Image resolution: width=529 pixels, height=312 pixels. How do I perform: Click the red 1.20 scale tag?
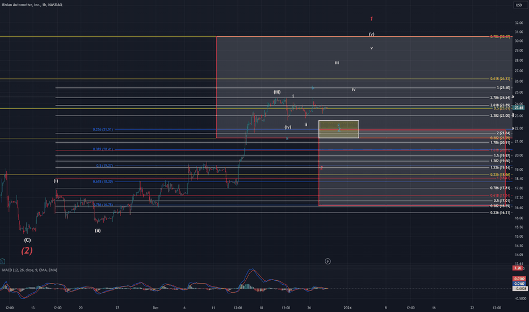518,268
